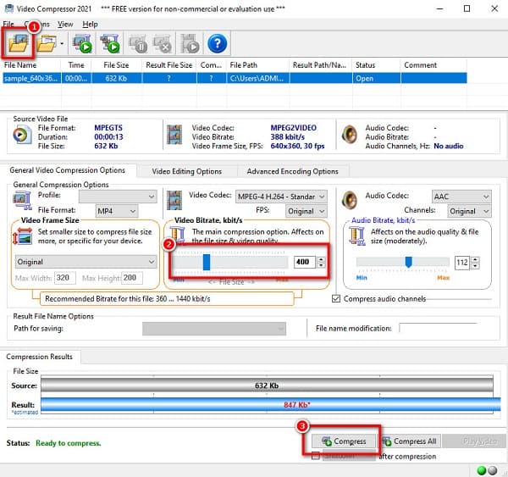The width and height of the screenshot is (508, 477).
Task: Open the View menu
Action: point(65,24)
